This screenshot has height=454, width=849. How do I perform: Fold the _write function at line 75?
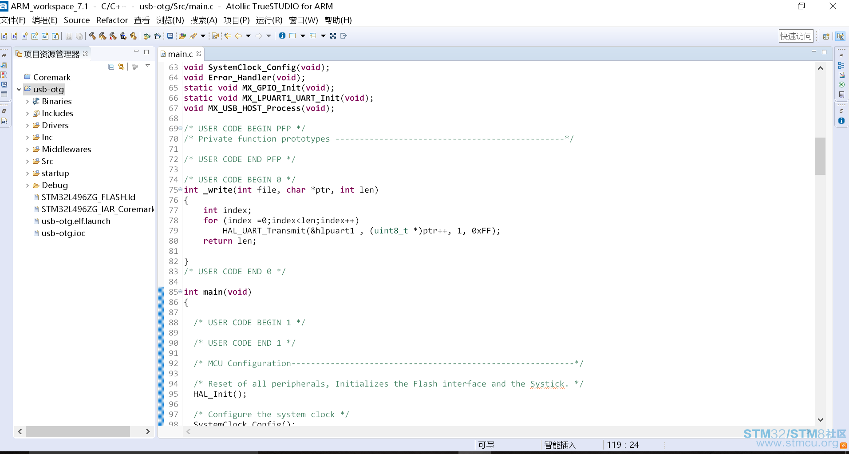coord(180,190)
